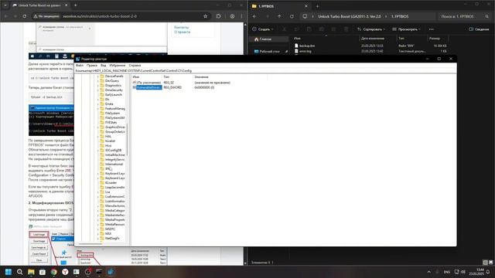Open the Справка menu in Registry Editor

[135, 65]
